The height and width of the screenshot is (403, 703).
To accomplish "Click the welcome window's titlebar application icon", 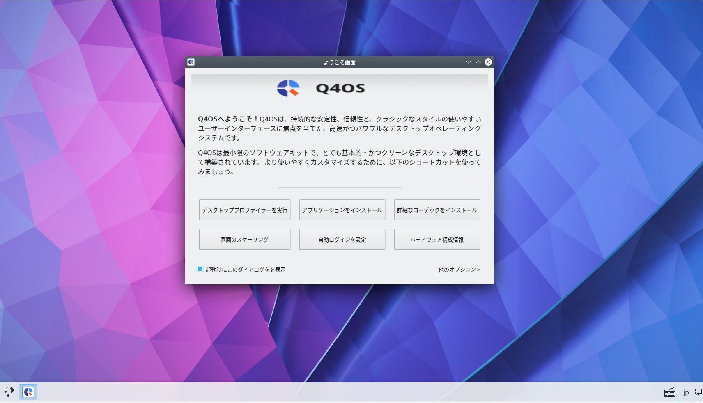I will (x=191, y=62).
